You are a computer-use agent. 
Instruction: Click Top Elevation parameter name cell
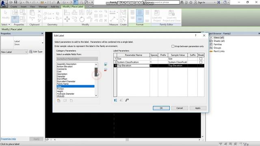[x=133, y=66]
